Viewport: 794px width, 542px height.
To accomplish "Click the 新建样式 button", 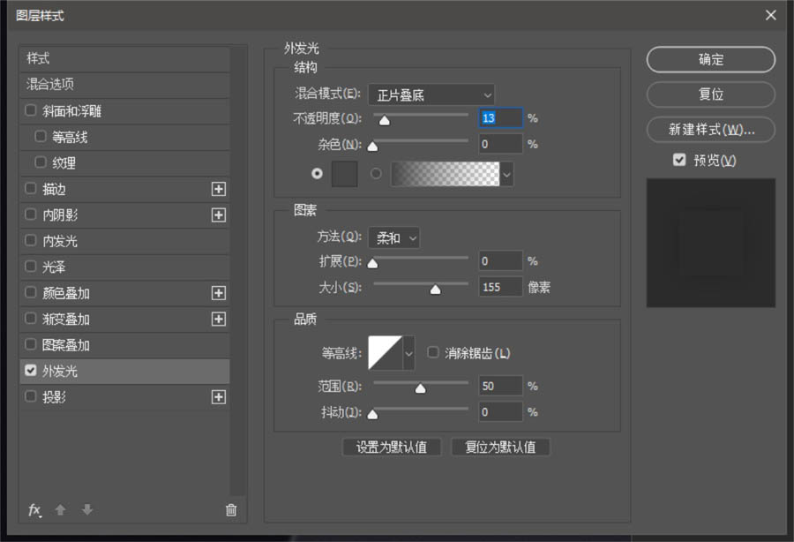I will click(711, 130).
